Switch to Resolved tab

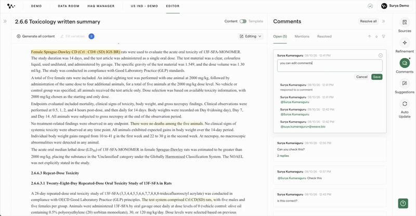(x=324, y=36)
